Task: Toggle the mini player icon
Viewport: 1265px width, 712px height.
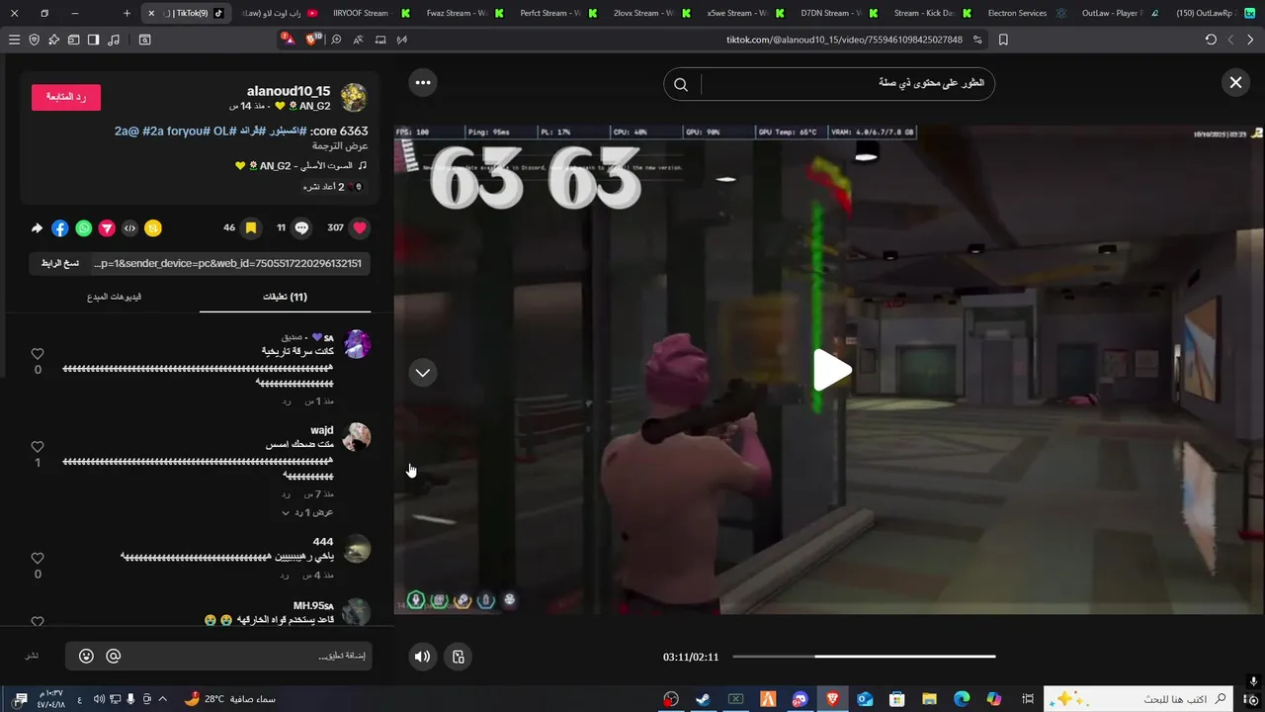Action: pos(459,656)
